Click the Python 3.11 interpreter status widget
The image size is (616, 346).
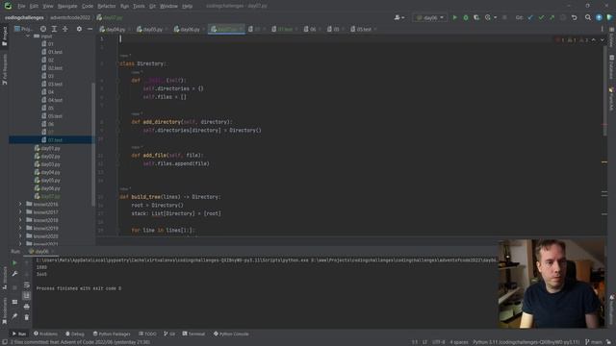pos(526,342)
